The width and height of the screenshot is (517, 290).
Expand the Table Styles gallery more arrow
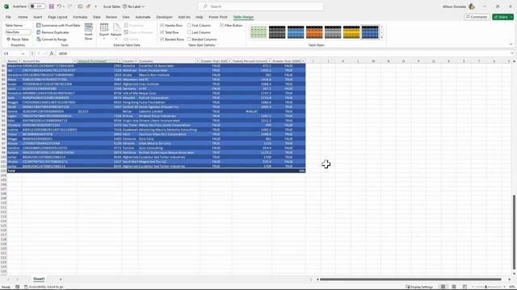[381, 38]
